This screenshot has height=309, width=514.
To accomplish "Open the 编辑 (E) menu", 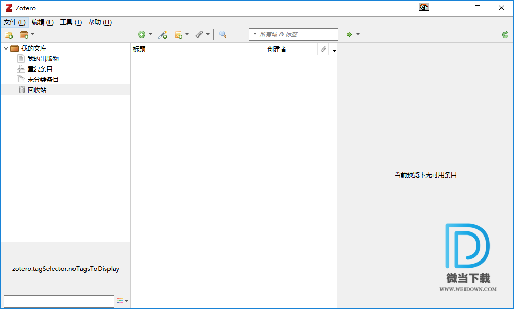I will 43,22.
